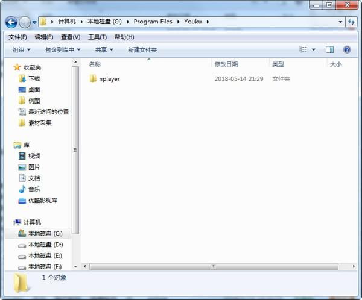This screenshot has height=300, width=362.
Task: Select the 计算机 breadcrumb in address bar
Action: point(67,22)
